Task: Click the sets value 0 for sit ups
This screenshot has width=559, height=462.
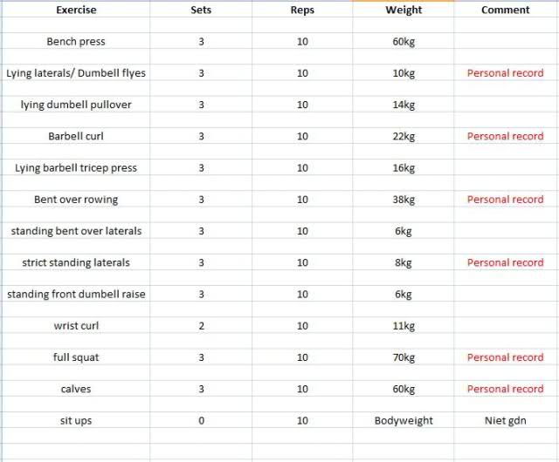Action: tap(201, 420)
